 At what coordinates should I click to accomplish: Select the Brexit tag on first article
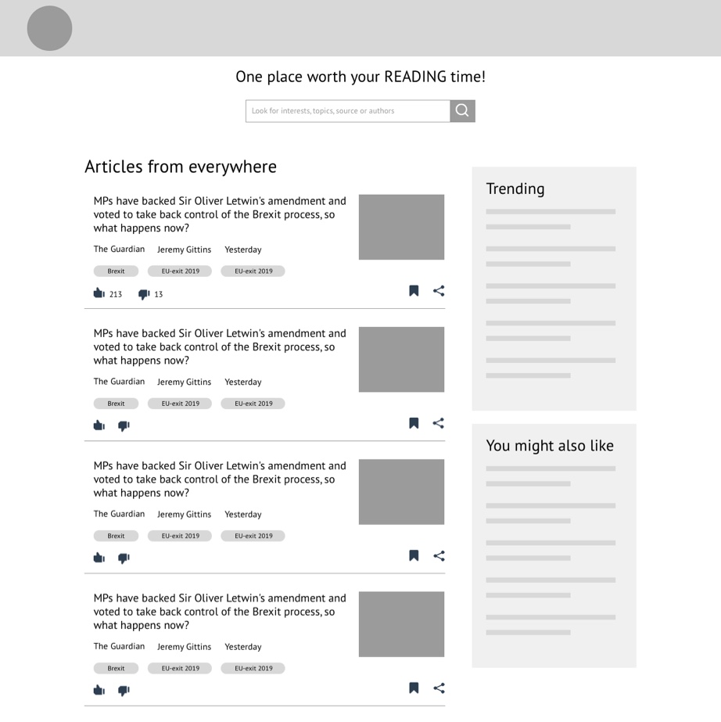pos(116,271)
